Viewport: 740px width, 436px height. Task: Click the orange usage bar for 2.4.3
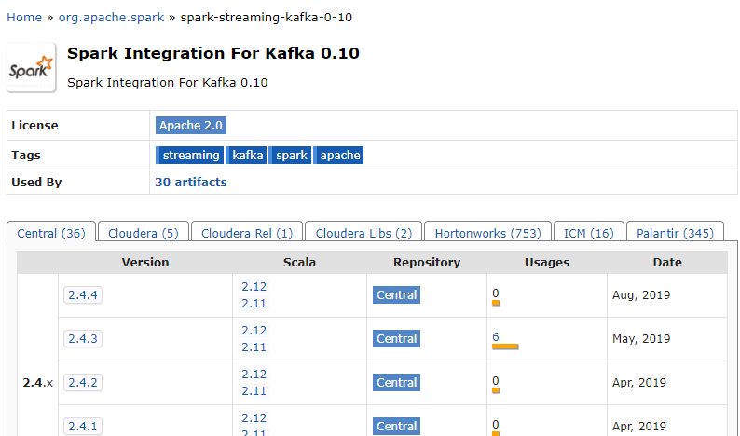click(505, 347)
